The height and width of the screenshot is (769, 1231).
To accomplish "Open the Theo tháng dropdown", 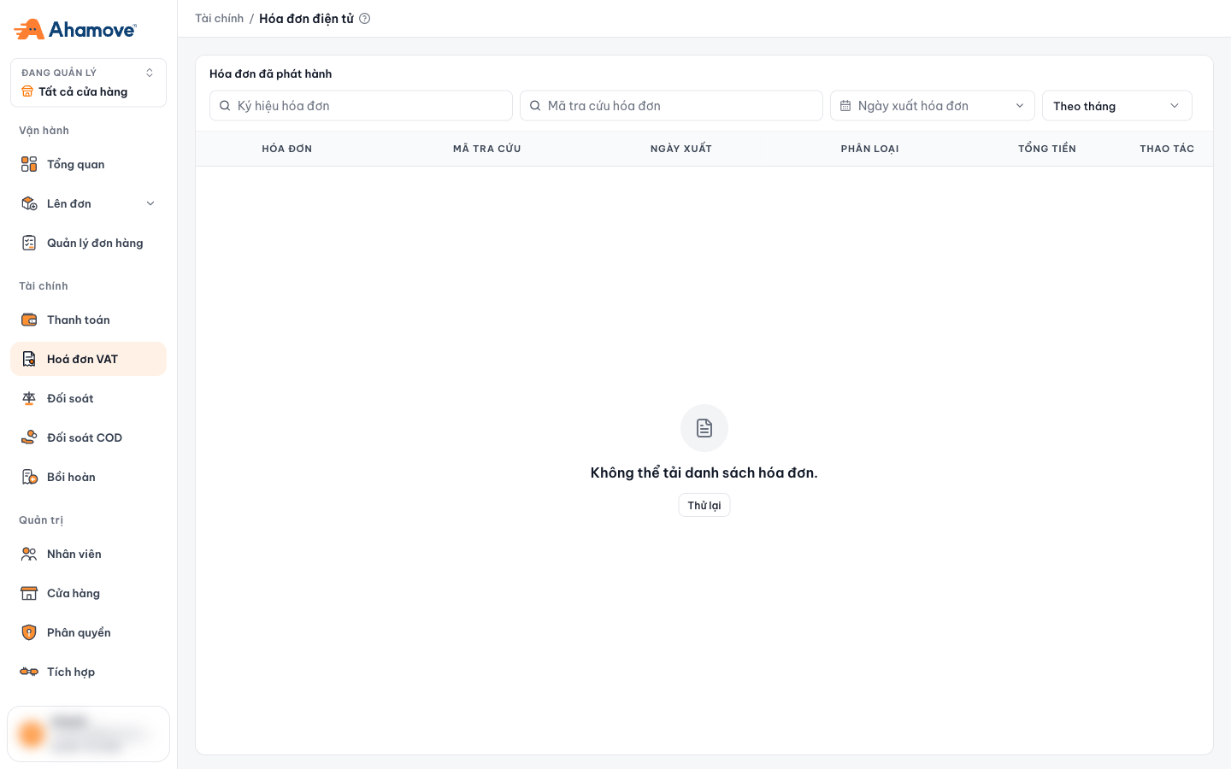I will (x=1116, y=106).
